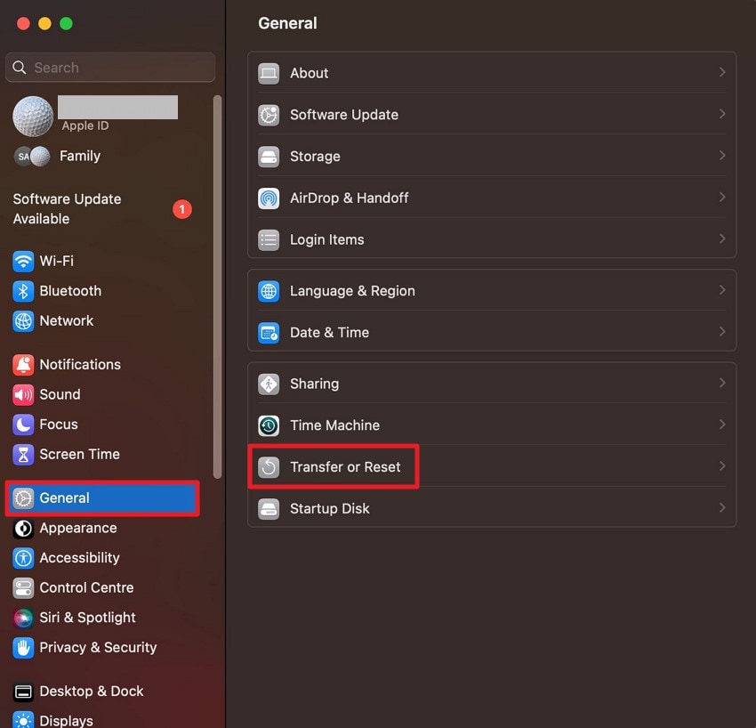Click the sidebar vertical scrollbar
Screen dimensions: 756x728
(x=217, y=287)
